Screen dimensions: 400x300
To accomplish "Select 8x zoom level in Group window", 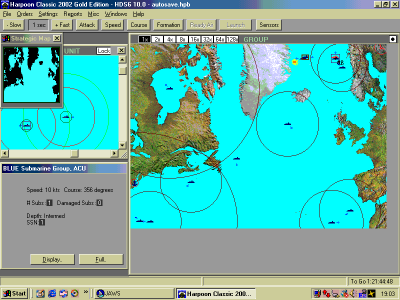I will point(182,39).
